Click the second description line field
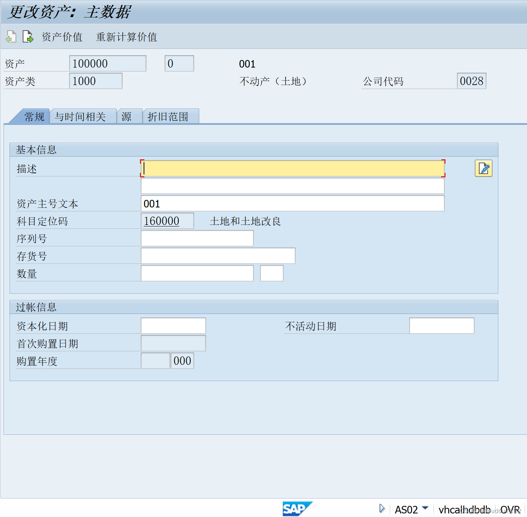This screenshot has width=527, height=517. [293, 186]
